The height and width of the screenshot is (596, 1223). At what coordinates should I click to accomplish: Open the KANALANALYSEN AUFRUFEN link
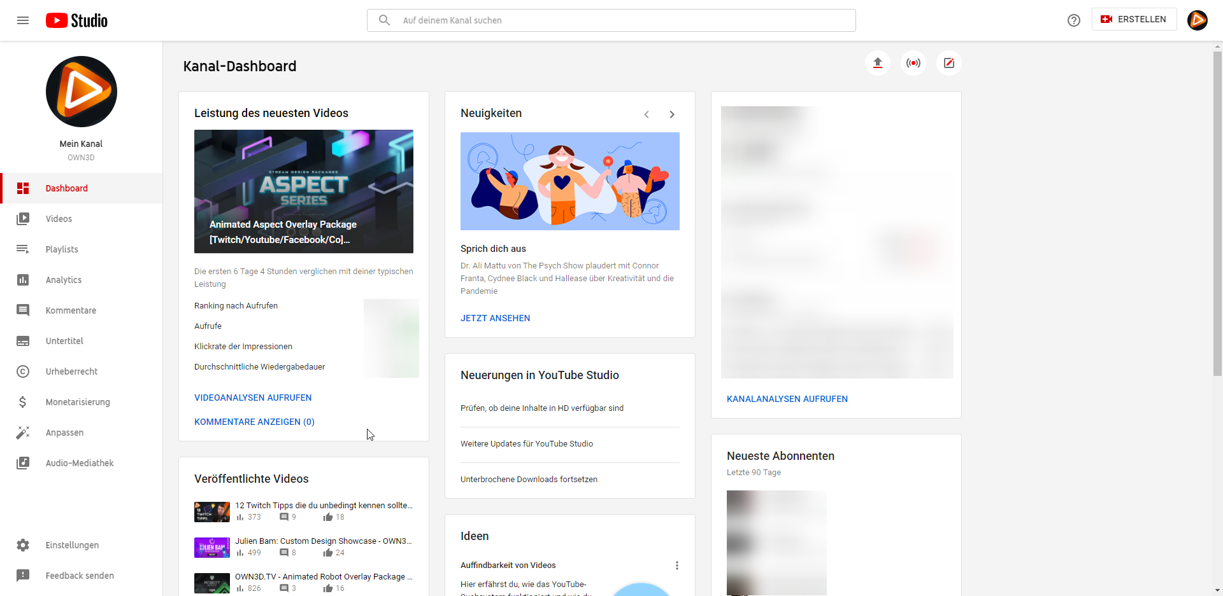point(787,399)
